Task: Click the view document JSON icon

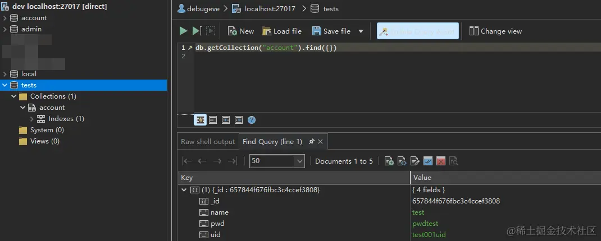Action: (402, 161)
